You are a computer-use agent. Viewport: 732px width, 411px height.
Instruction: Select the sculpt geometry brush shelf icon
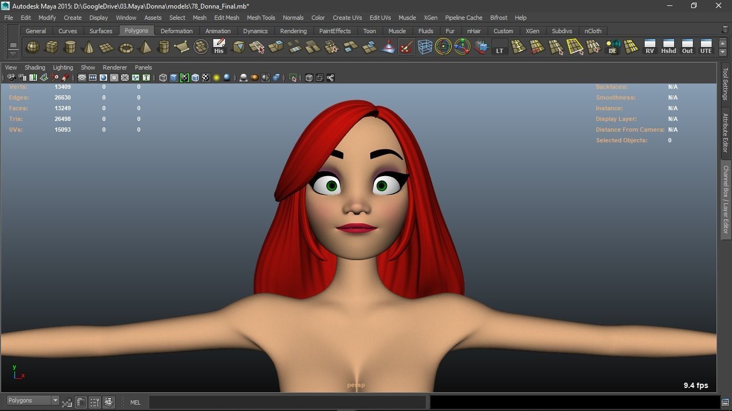[406, 47]
